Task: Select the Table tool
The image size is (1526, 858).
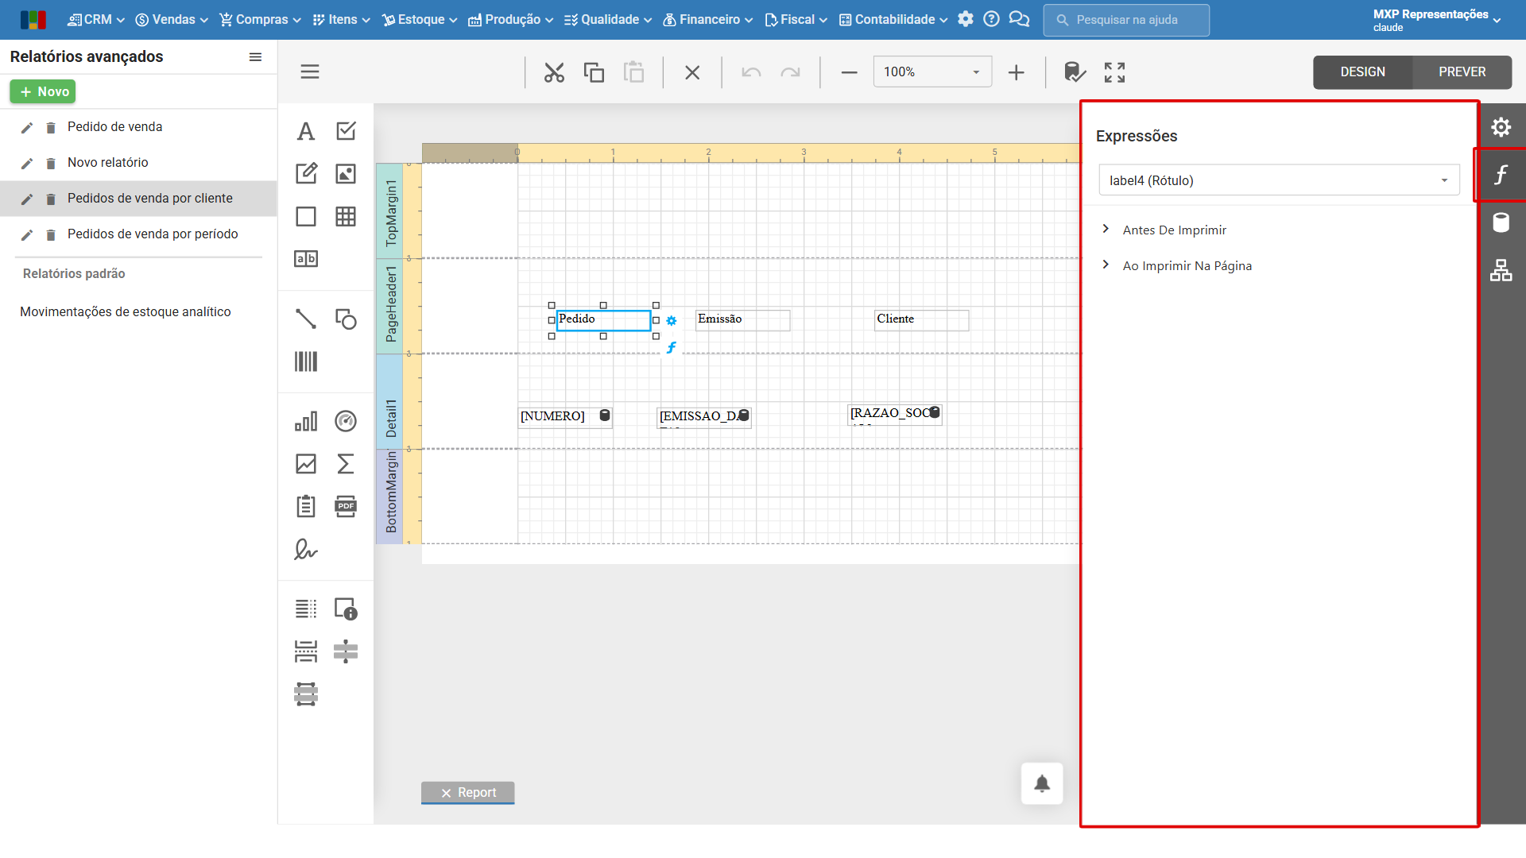Action: tap(346, 216)
